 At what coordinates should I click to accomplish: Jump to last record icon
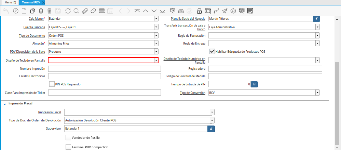pos(162,11)
